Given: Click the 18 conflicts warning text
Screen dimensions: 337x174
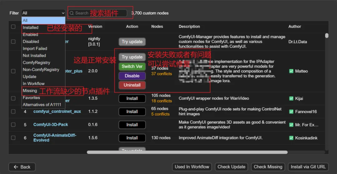Looking at the screenshot, I should (x=162, y=101).
